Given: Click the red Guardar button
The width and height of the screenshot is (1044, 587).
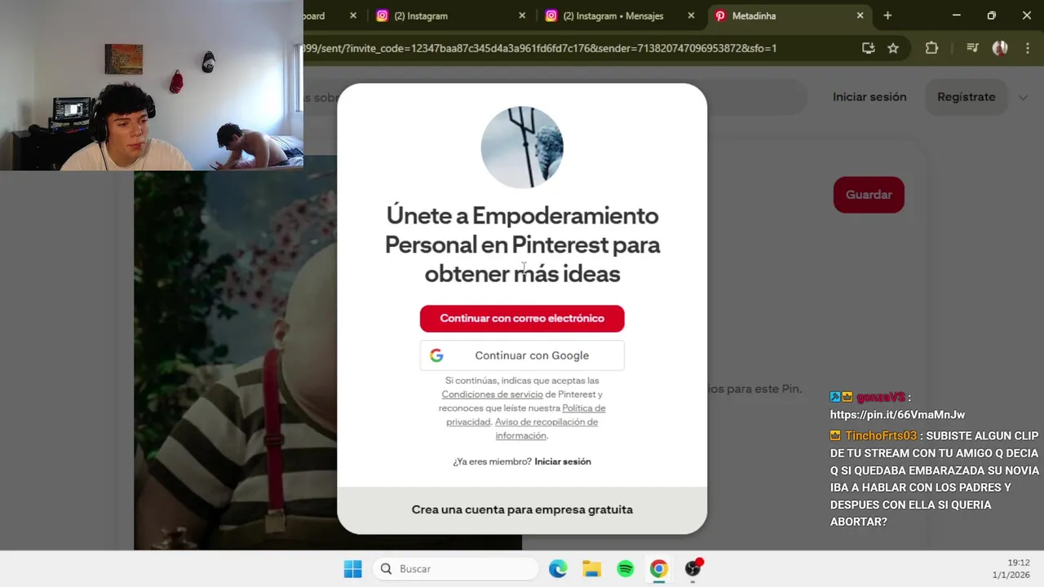Looking at the screenshot, I should coord(869,195).
